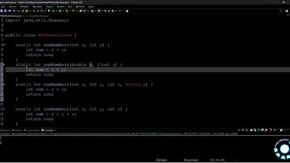Close the MethodsInJava.java editor tab
Image resolution: width=290 pixels, height=163 pixels.
[24, 16]
